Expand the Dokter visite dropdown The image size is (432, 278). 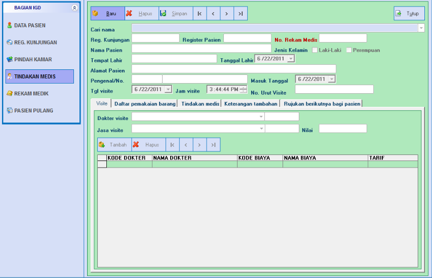point(261,116)
